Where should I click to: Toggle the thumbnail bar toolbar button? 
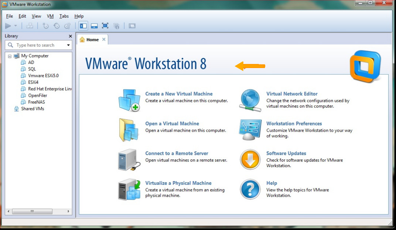pyautogui.click(x=94, y=26)
